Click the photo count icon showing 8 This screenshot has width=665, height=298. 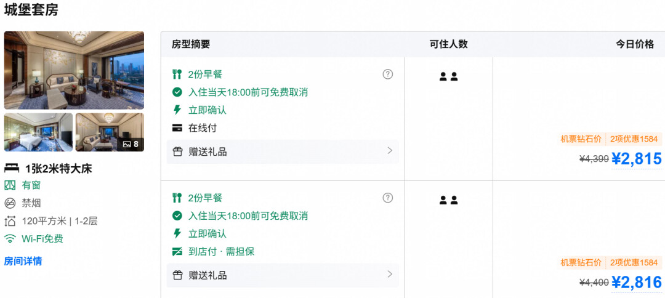tap(131, 144)
